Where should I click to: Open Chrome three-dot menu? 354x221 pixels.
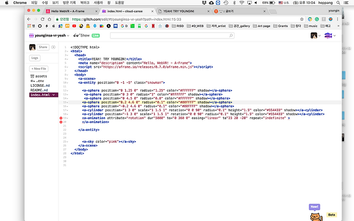337,19
